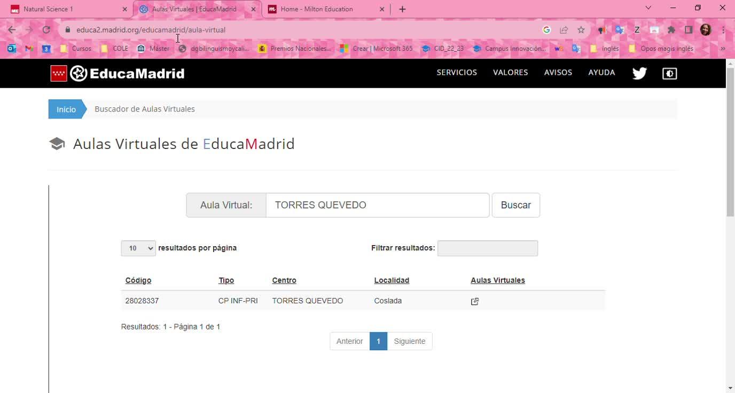
Task: Open the TORRES QUEVEDO virtual classroom link icon
Action: click(474, 301)
